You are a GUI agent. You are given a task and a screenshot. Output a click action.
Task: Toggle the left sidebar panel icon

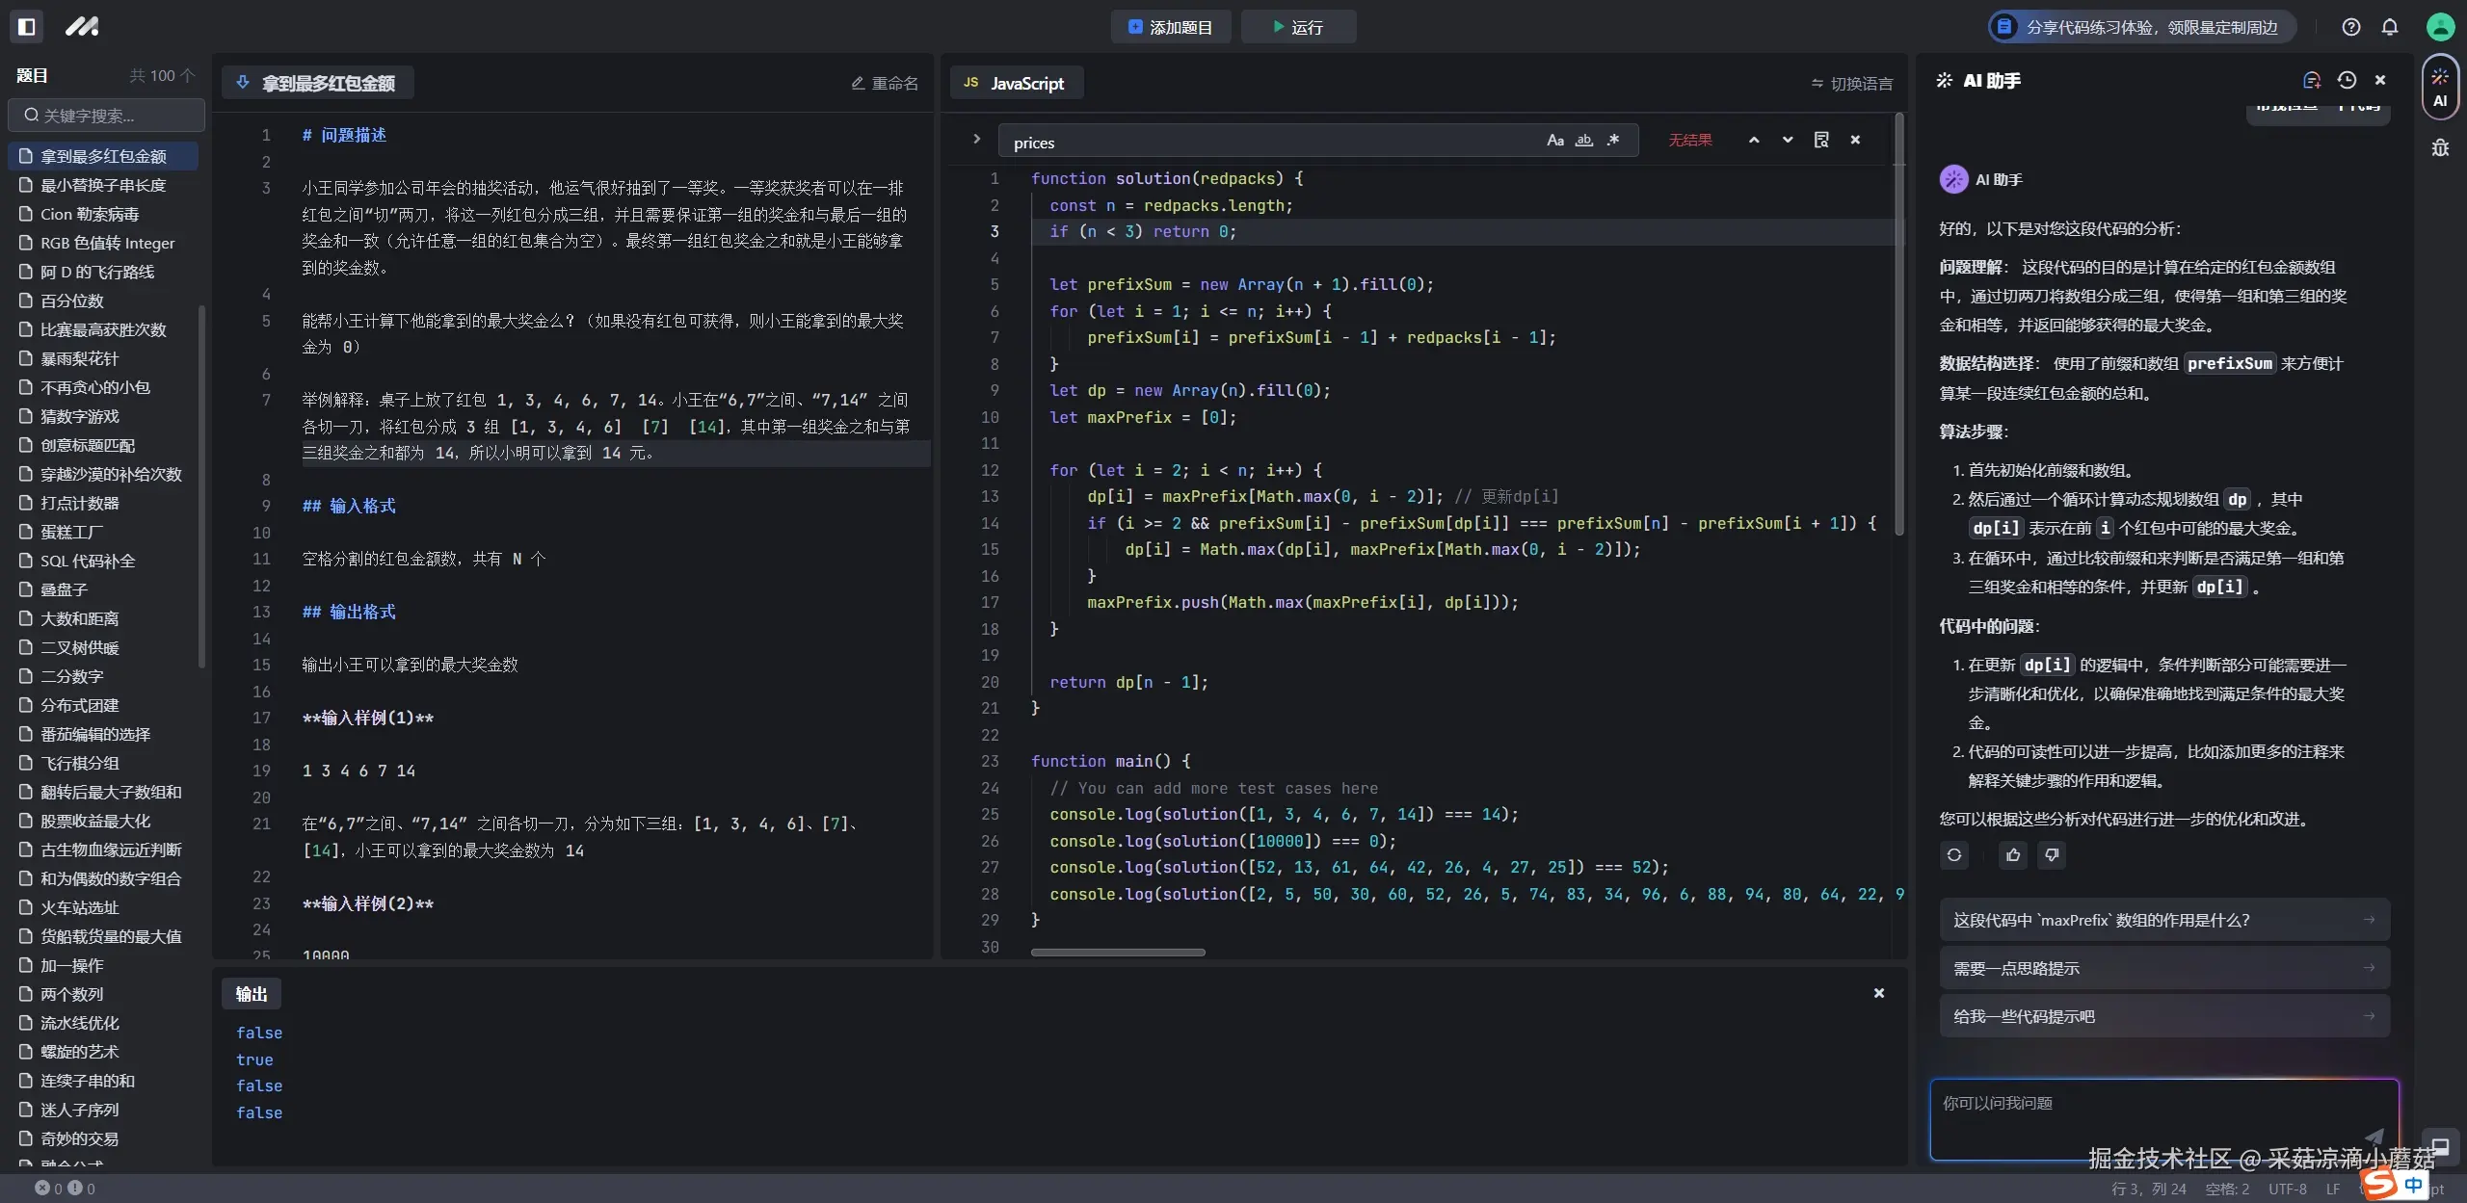coord(27,26)
